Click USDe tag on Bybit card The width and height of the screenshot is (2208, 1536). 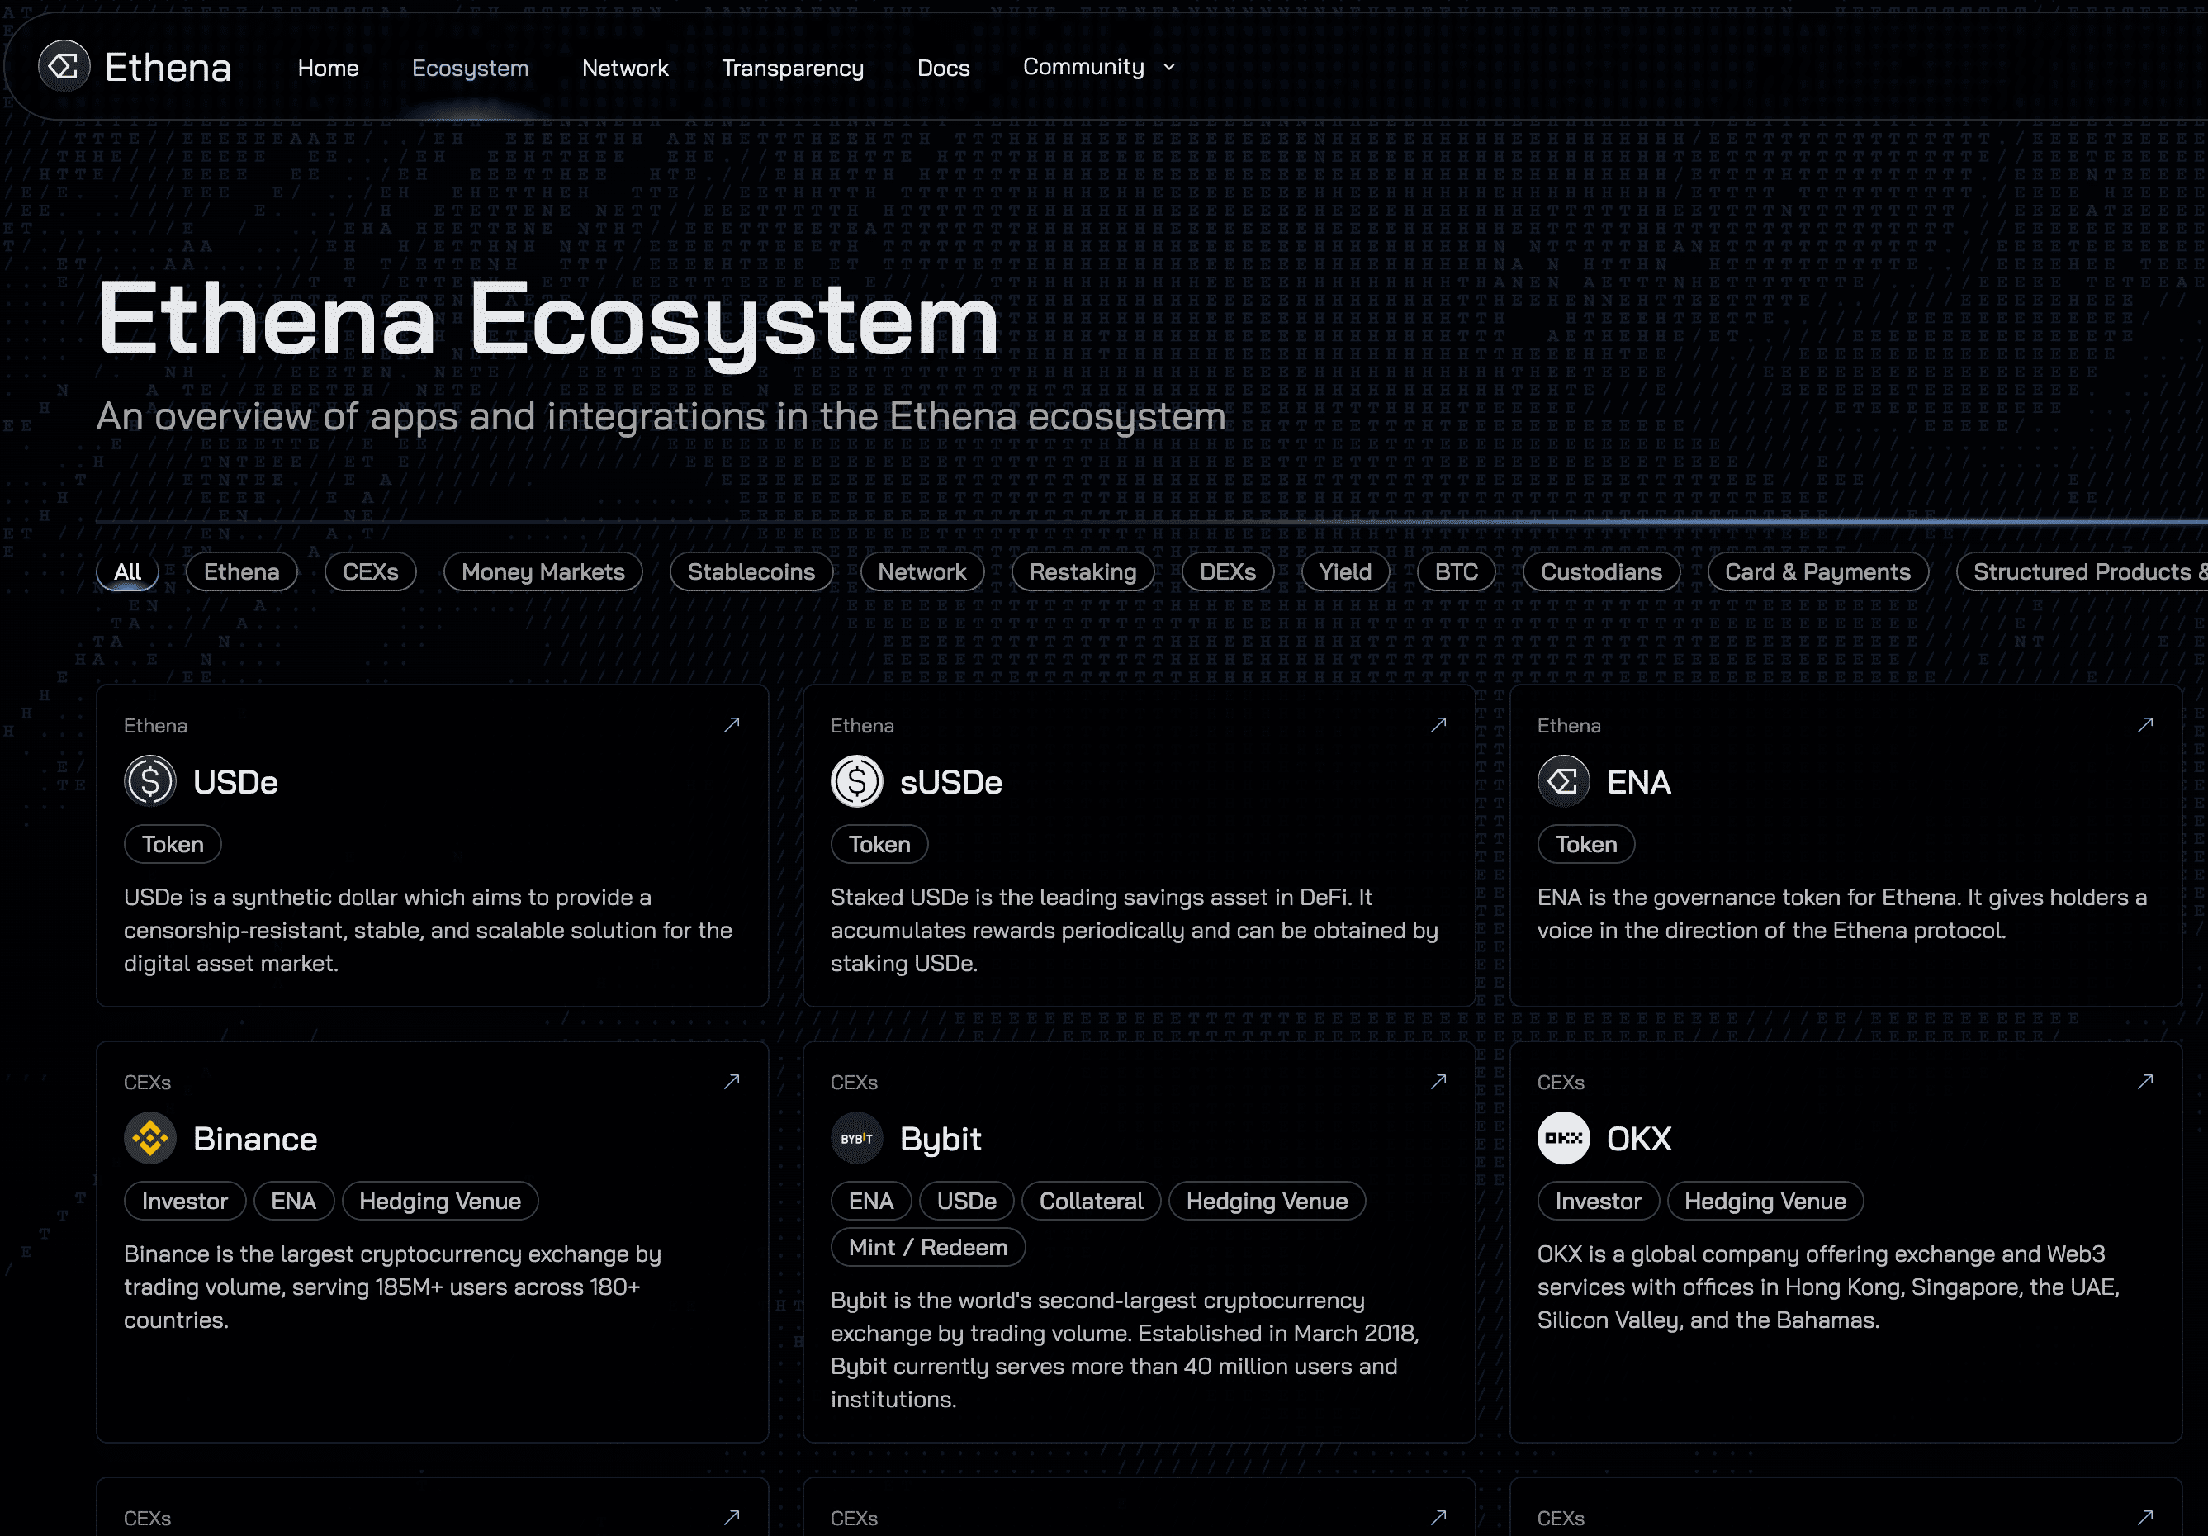coord(966,1202)
